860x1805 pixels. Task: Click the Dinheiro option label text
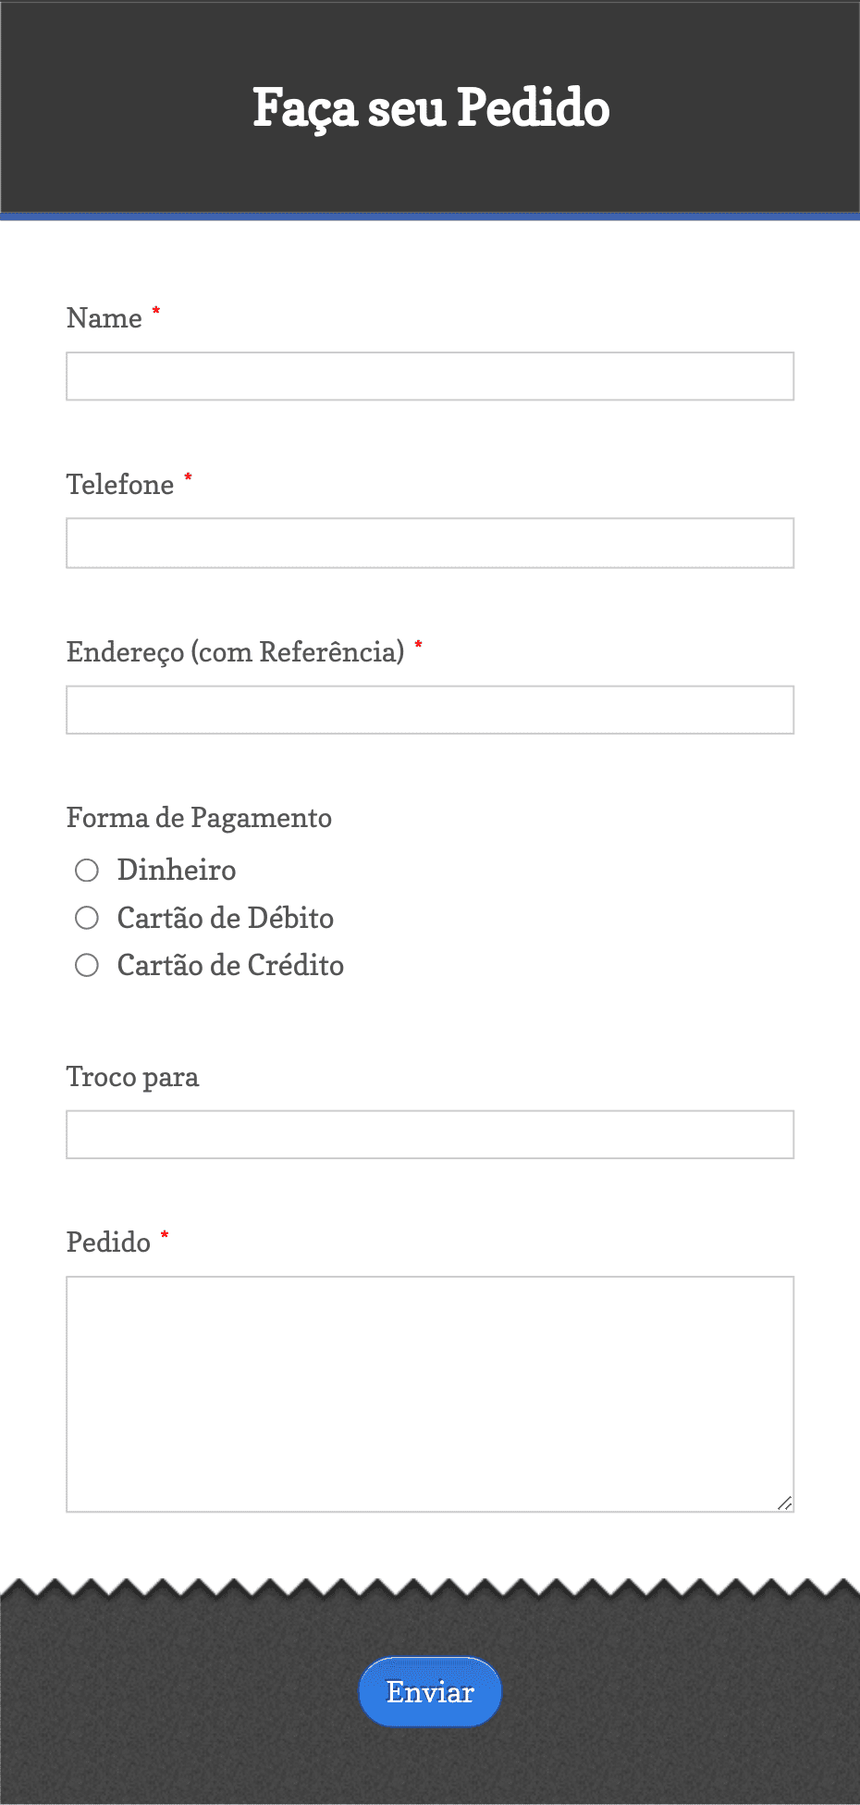177,871
